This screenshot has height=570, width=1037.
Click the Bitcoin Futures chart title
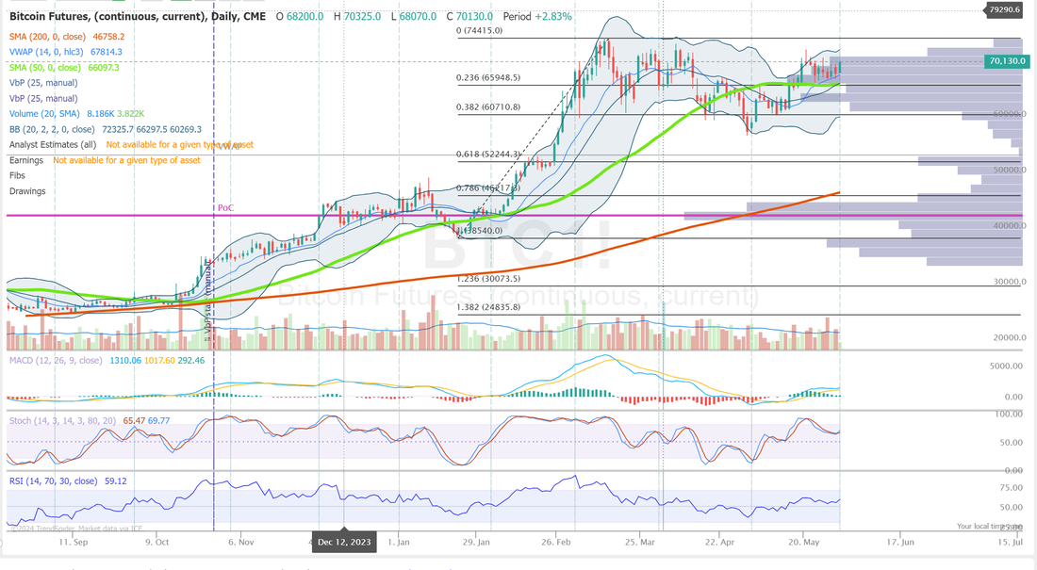tap(138, 16)
